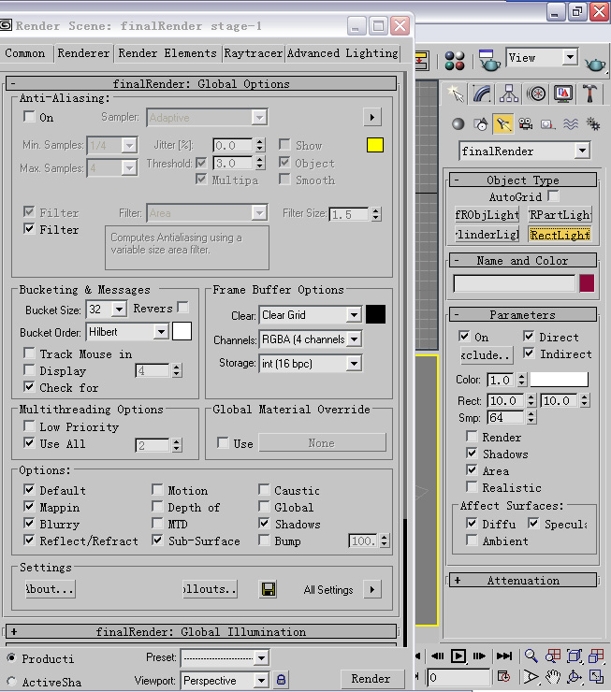Select the Helpers category icon

point(547,124)
